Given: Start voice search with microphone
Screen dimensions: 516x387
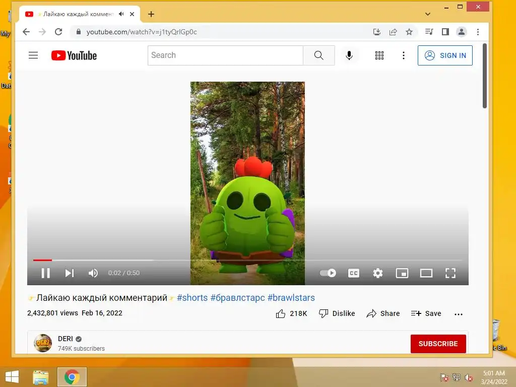Looking at the screenshot, I should pos(349,55).
